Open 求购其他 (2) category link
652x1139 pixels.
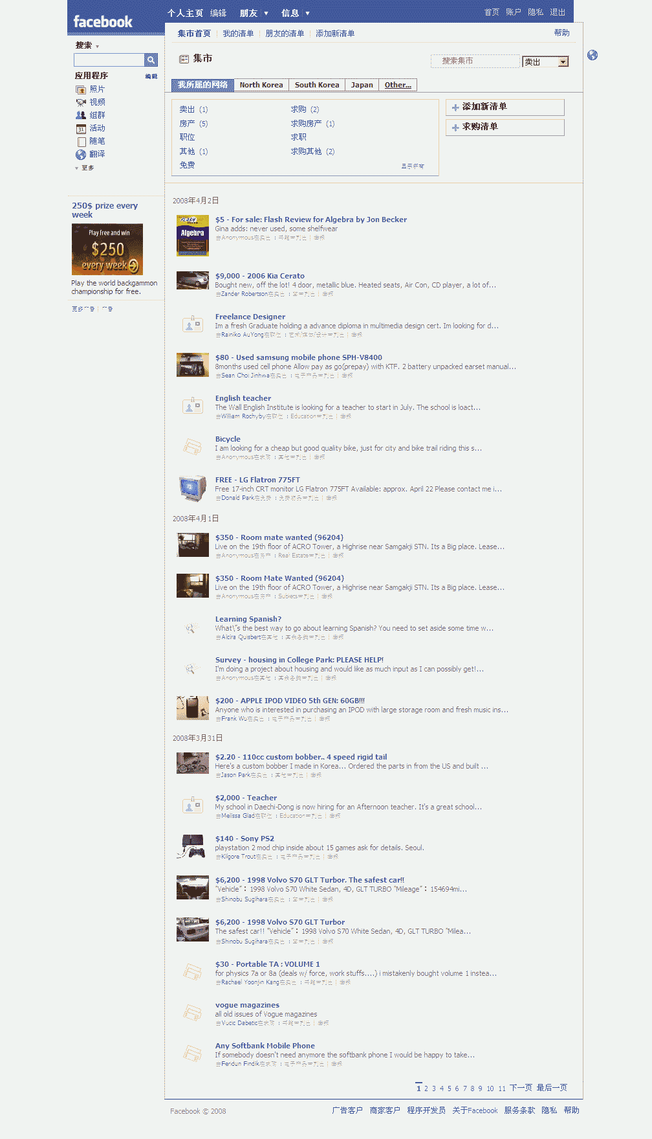click(x=312, y=152)
